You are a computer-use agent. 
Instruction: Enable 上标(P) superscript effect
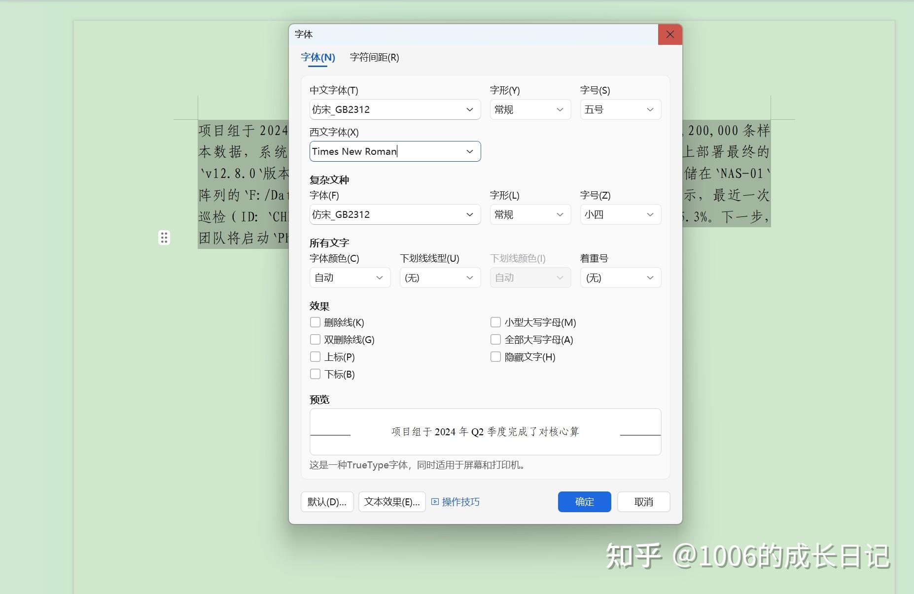316,356
